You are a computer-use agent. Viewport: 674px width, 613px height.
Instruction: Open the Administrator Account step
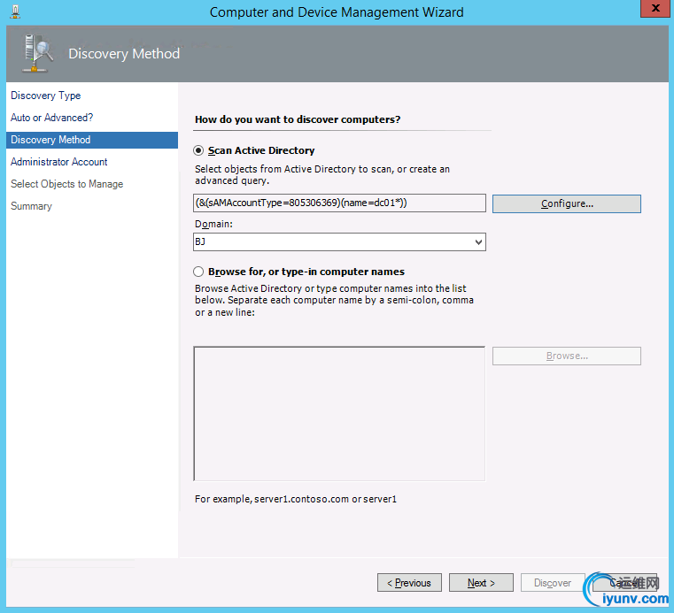tap(58, 162)
